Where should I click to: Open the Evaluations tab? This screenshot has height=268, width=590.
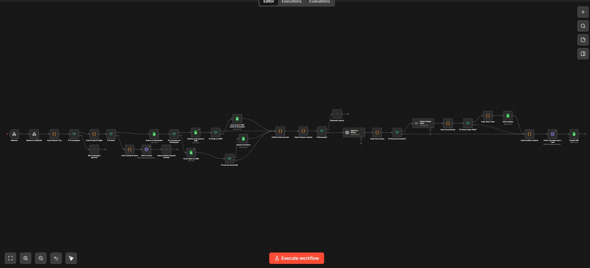pyautogui.click(x=320, y=2)
